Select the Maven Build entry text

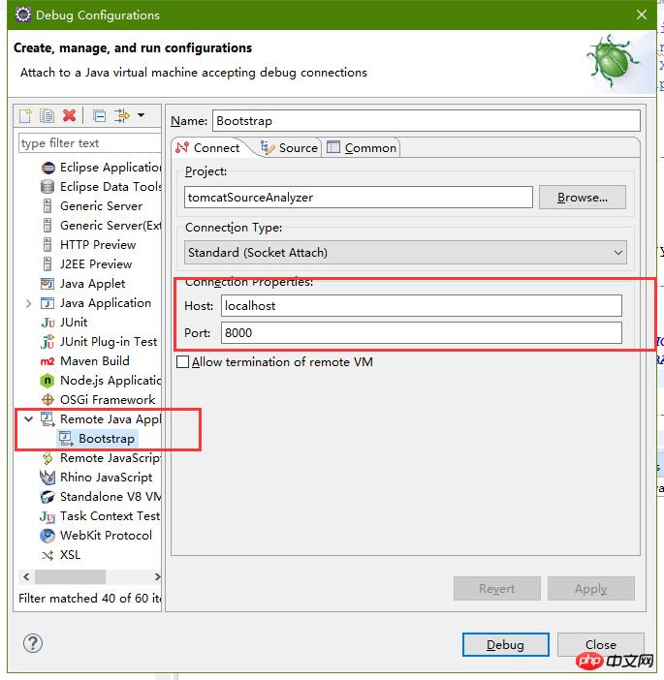tap(95, 361)
